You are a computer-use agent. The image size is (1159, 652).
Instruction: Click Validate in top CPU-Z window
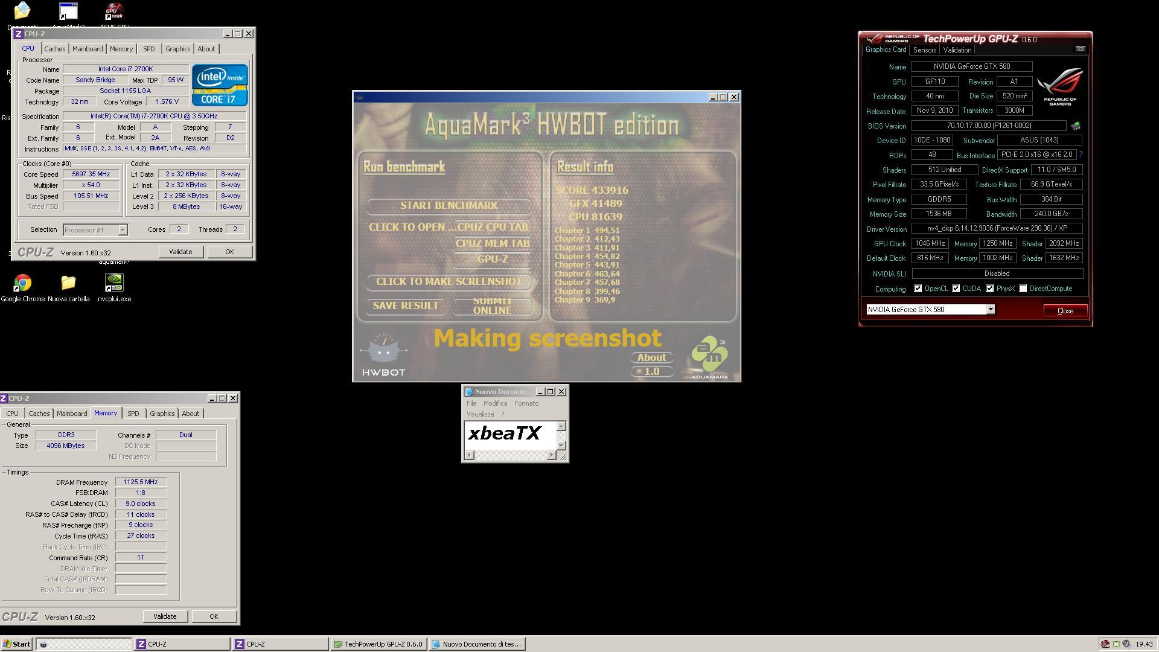point(180,252)
